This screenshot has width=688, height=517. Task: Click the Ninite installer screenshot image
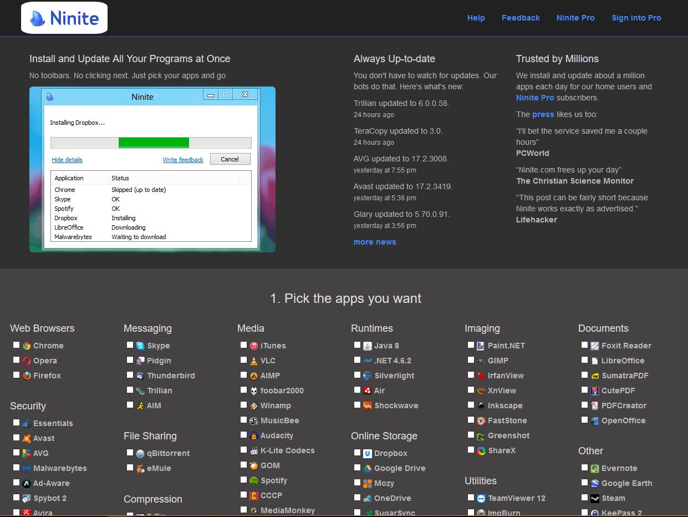click(152, 169)
